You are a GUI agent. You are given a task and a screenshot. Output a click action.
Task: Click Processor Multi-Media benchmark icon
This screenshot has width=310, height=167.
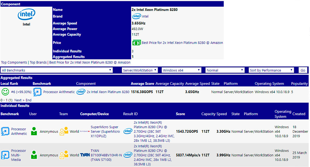pyautogui.click(x=5, y=155)
